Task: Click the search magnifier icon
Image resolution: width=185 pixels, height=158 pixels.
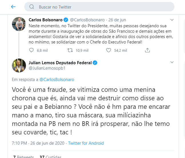Action: (32, 7)
